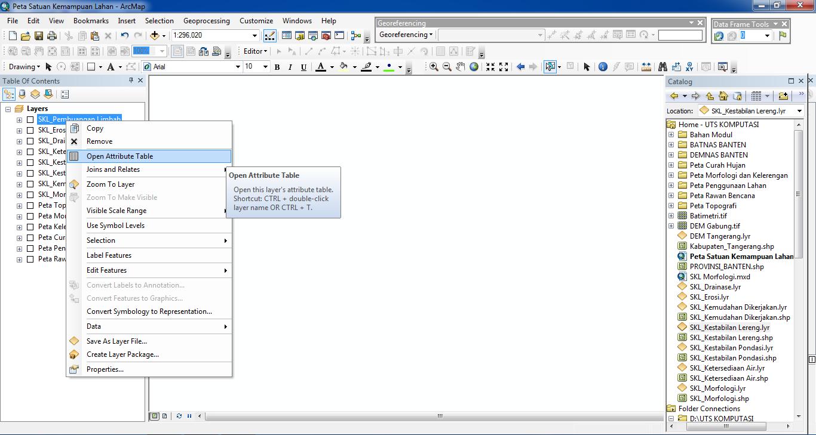Check the SKL_Kem layer checkbox

coord(30,184)
